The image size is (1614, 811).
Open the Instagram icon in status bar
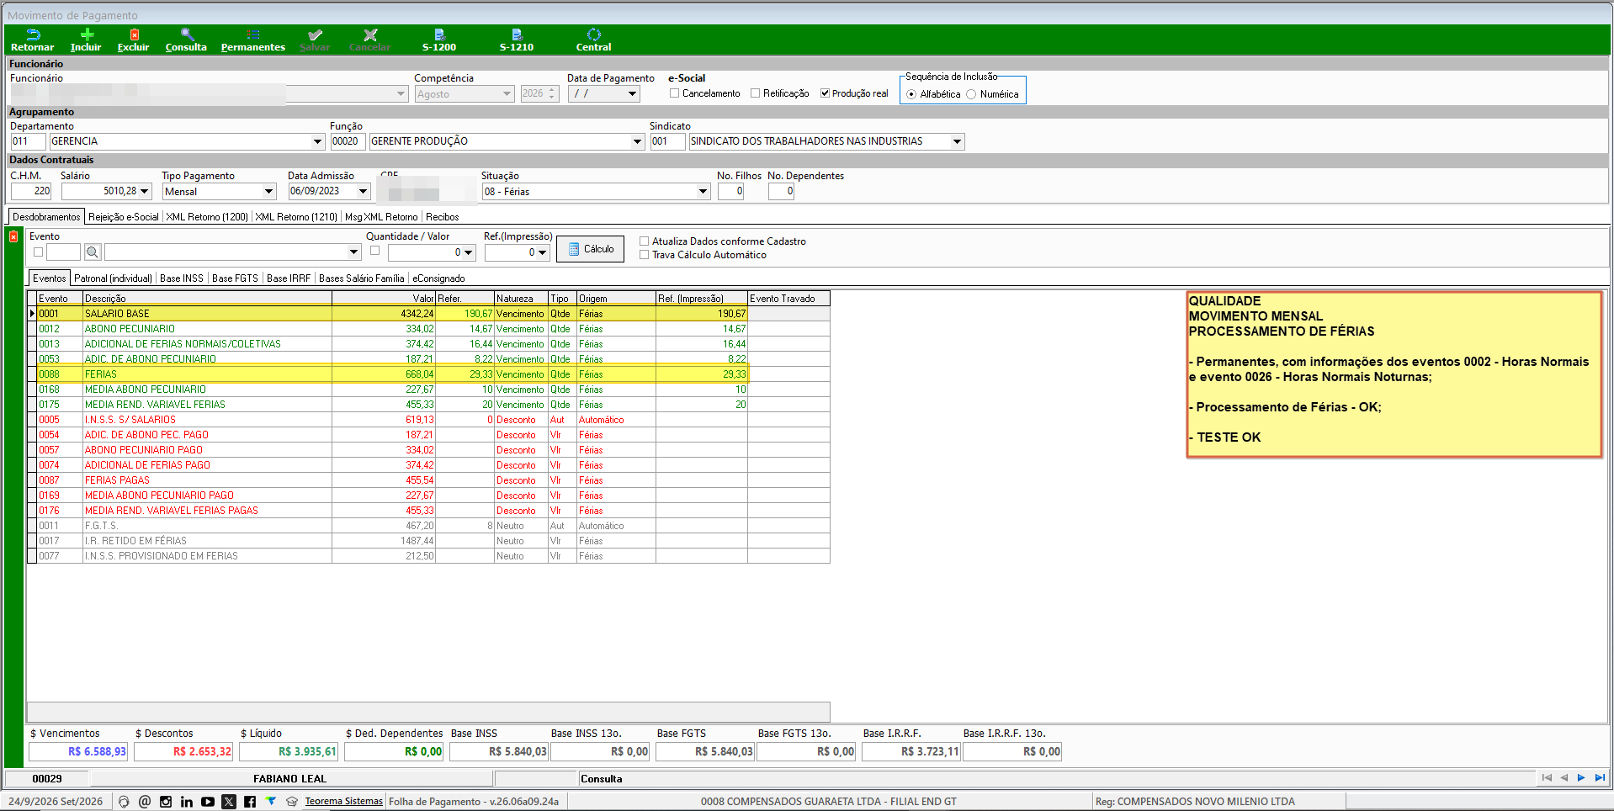(166, 802)
